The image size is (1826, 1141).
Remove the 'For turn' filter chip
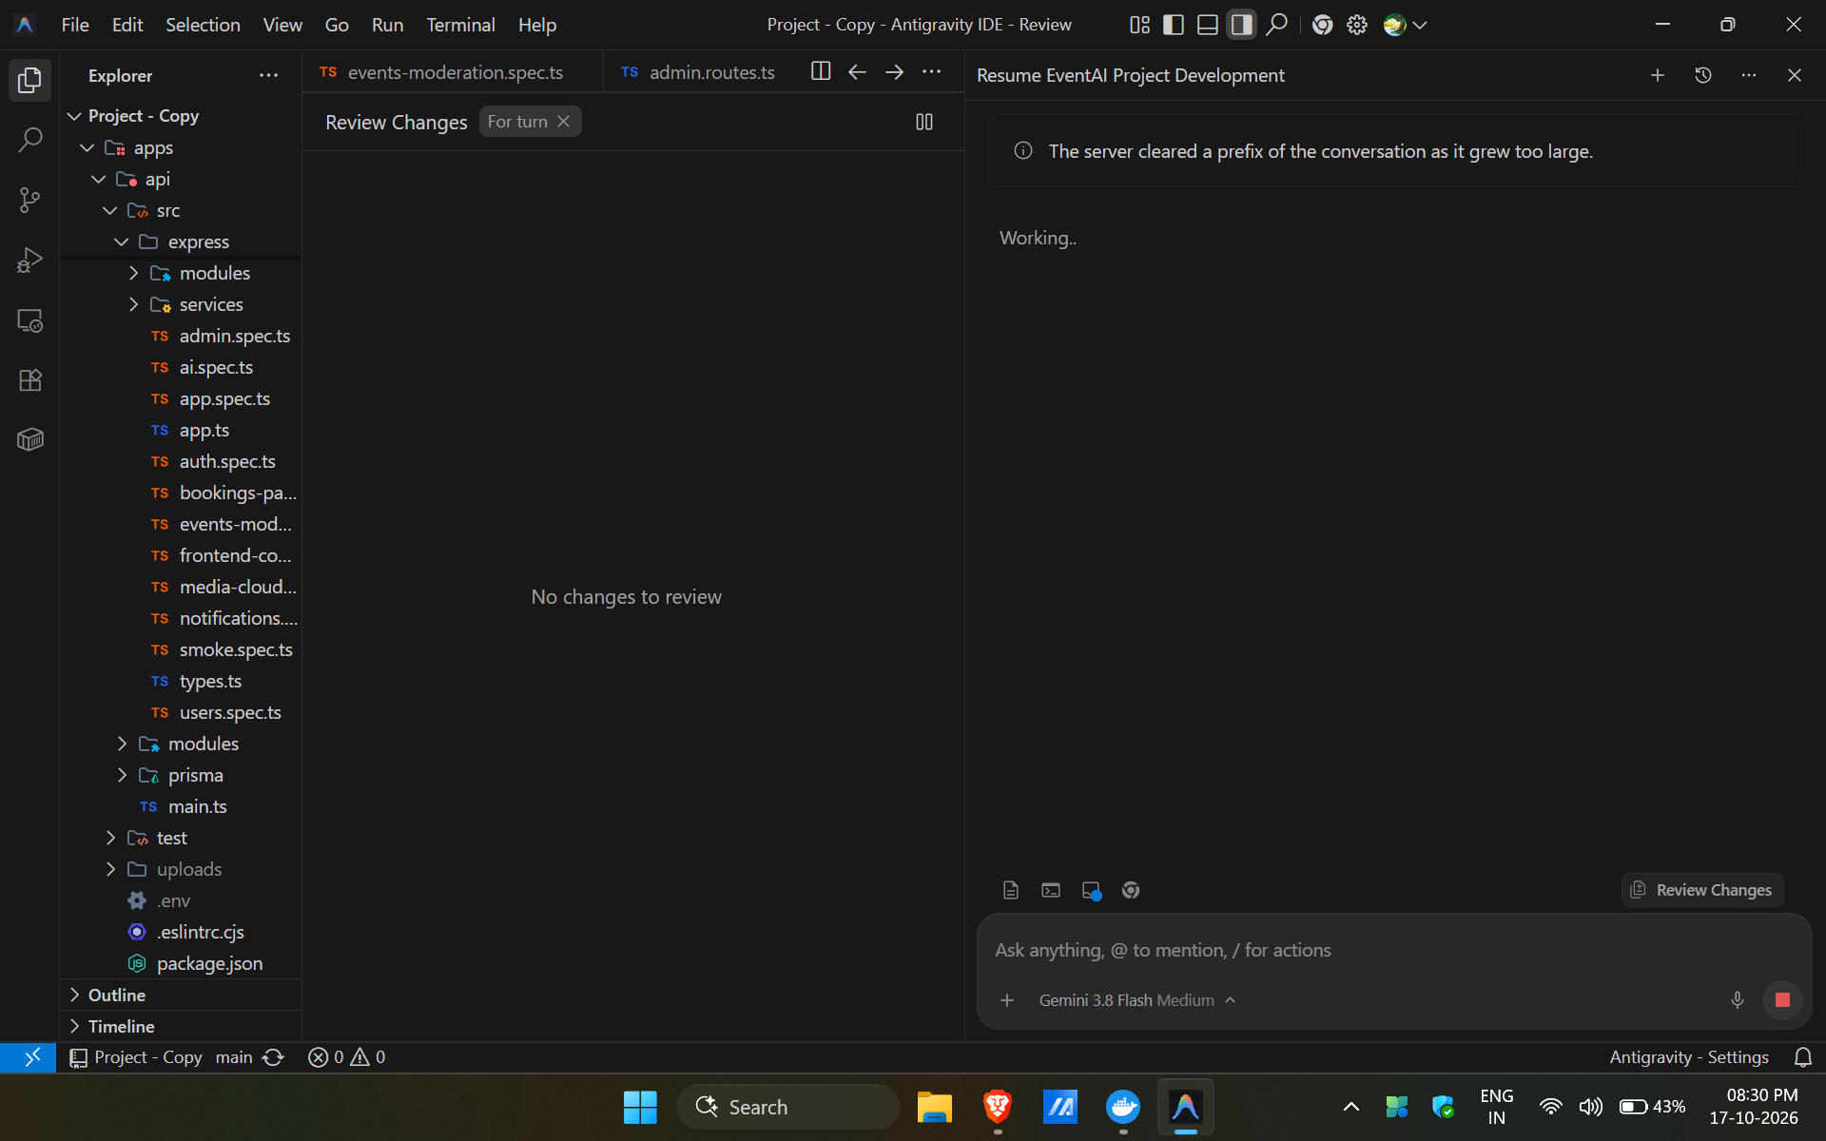(564, 122)
